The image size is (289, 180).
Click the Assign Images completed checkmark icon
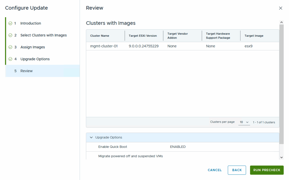coord(10,47)
